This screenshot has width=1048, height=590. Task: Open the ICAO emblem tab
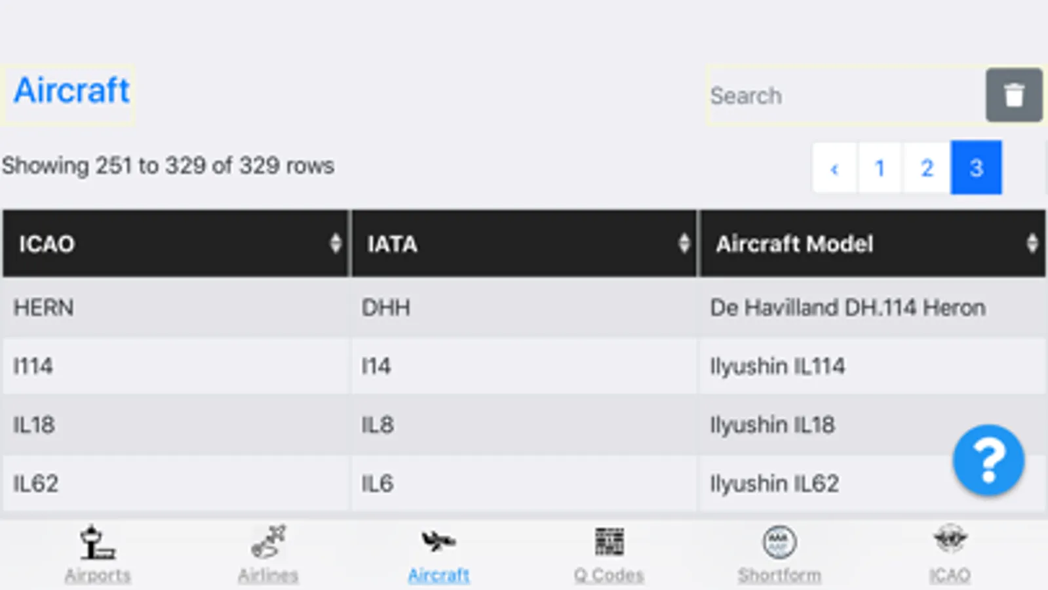pyautogui.click(x=950, y=540)
